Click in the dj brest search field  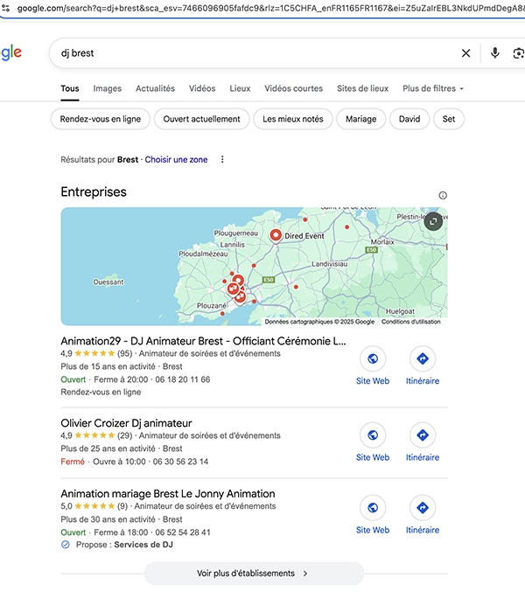[254, 53]
